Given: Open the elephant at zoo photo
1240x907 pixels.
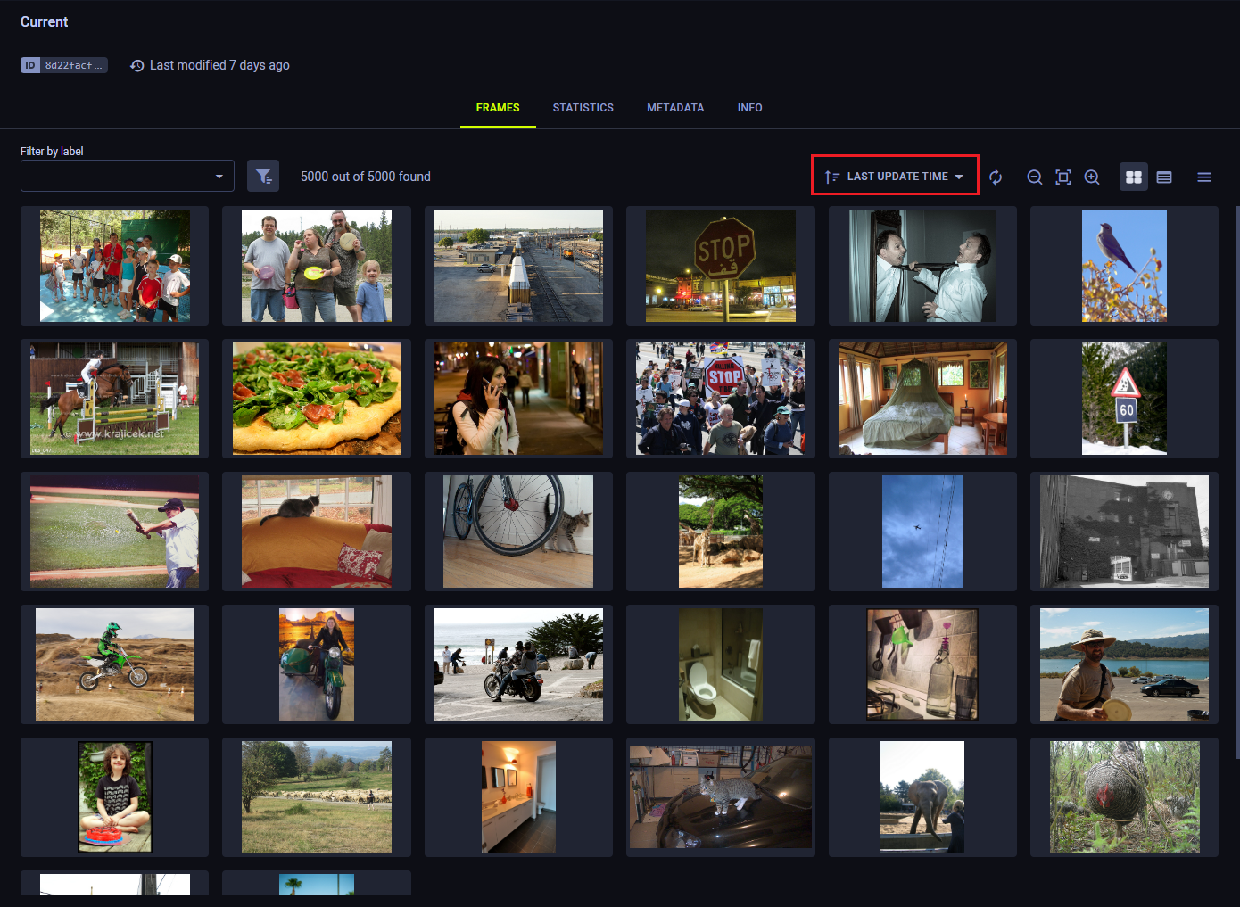Looking at the screenshot, I should [x=922, y=797].
